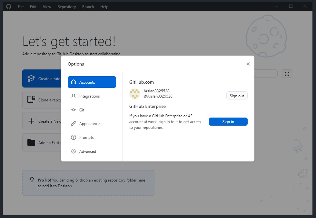Switch to the Git settings tab

click(92, 110)
